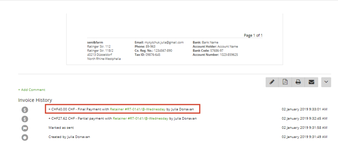Select the 'Marked as sent' history entry
Viewport: 338px width, 158px height.
(61, 128)
